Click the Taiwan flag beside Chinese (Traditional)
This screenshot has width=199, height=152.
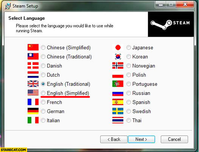coord(33,56)
